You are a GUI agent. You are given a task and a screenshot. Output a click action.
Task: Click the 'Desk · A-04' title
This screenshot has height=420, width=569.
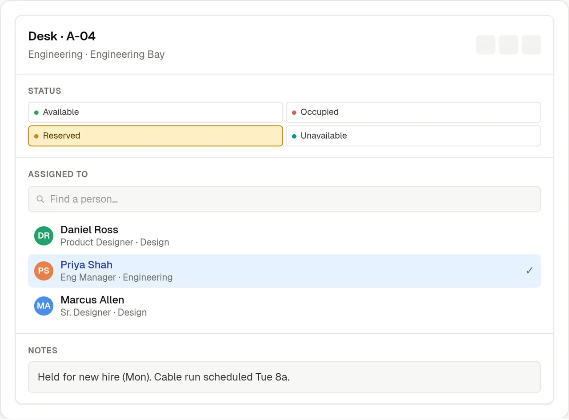pos(62,36)
